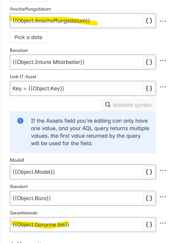Click the Validate syntax button

tap(128, 105)
